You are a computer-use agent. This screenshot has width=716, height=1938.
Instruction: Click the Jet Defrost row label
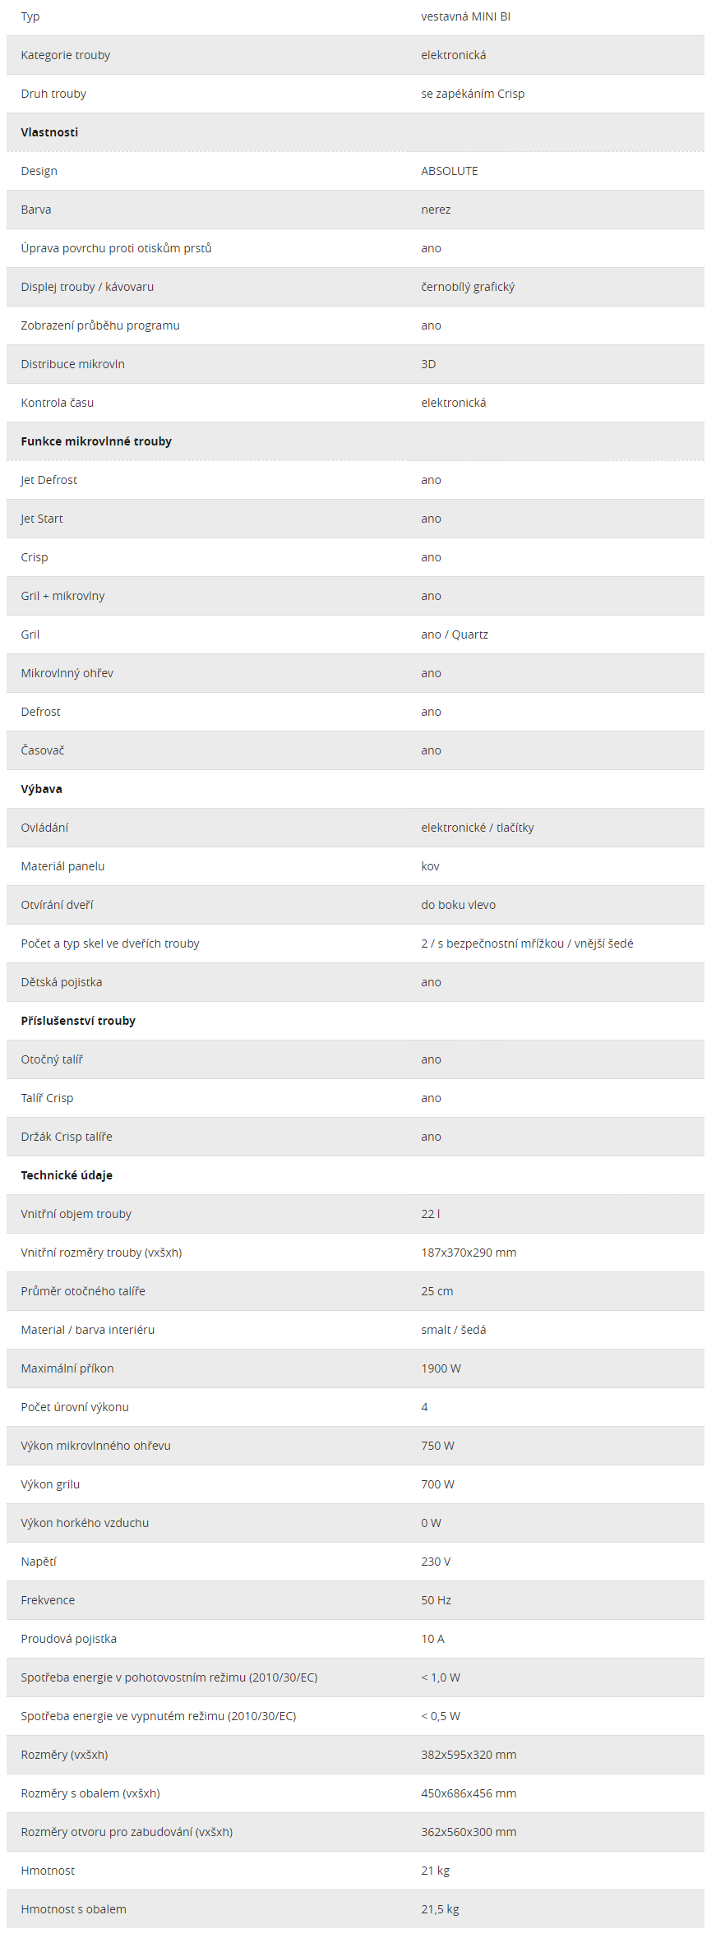(x=49, y=480)
